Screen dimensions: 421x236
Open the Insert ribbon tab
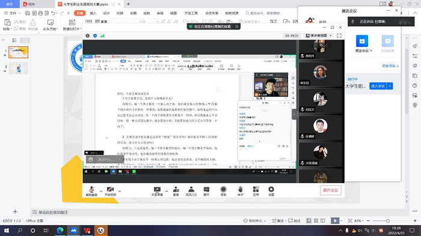[93, 13]
